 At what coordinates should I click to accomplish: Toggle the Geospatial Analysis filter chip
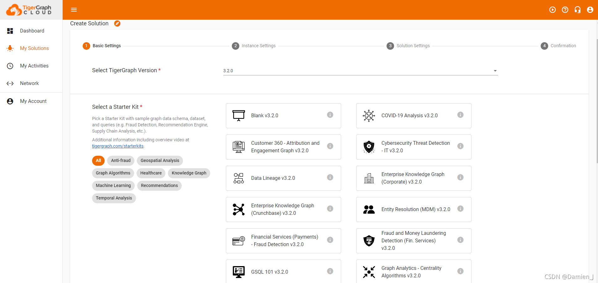coord(160,161)
